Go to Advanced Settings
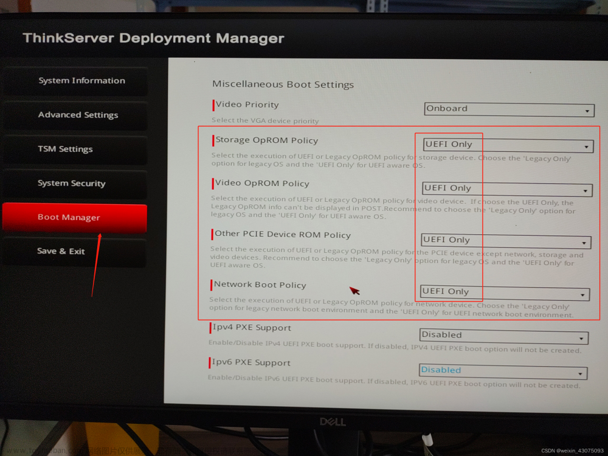608x456 pixels. pos(76,115)
